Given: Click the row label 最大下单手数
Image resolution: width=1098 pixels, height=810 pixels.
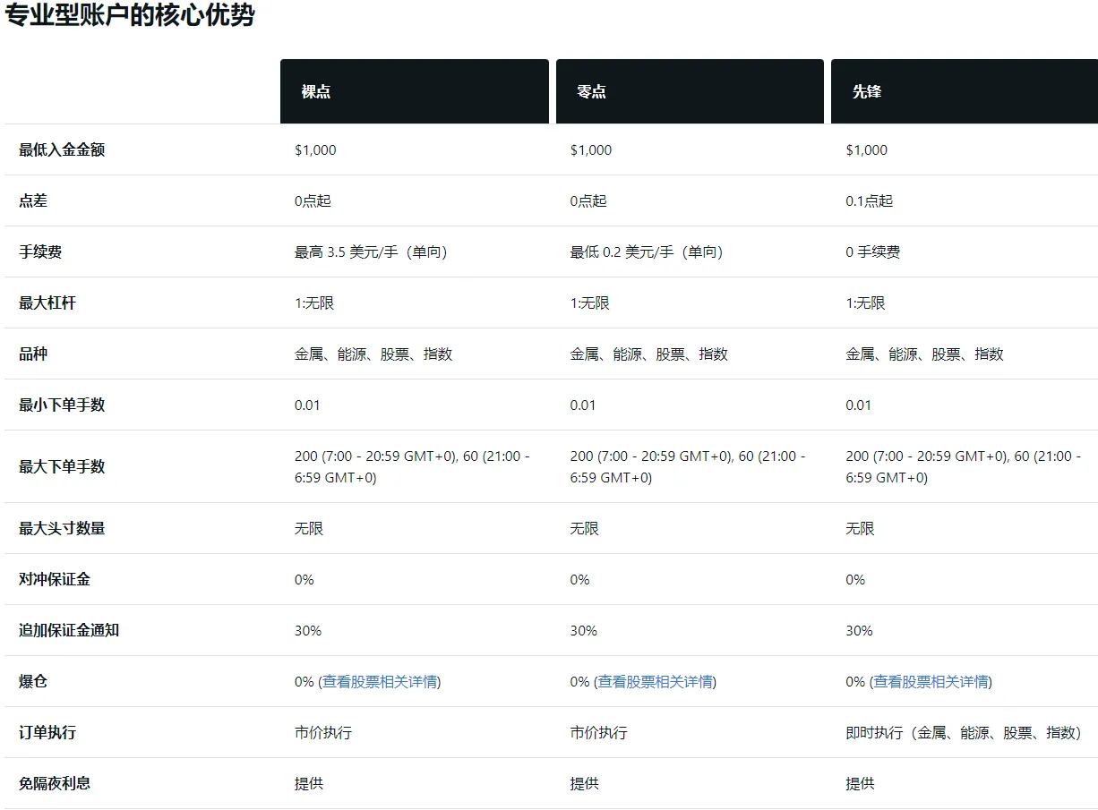Looking at the screenshot, I should point(62,466).
